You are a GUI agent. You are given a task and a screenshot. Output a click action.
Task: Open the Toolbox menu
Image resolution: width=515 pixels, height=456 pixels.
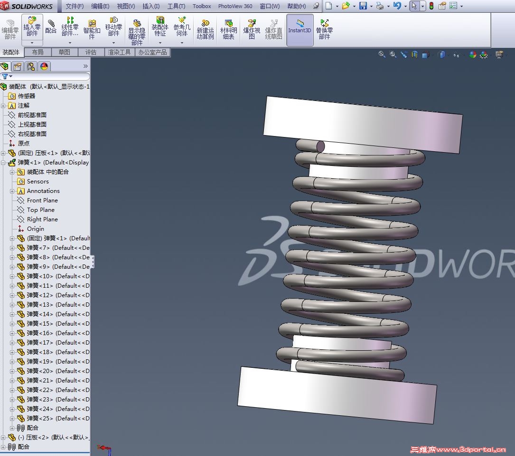[x=202, y=6]
